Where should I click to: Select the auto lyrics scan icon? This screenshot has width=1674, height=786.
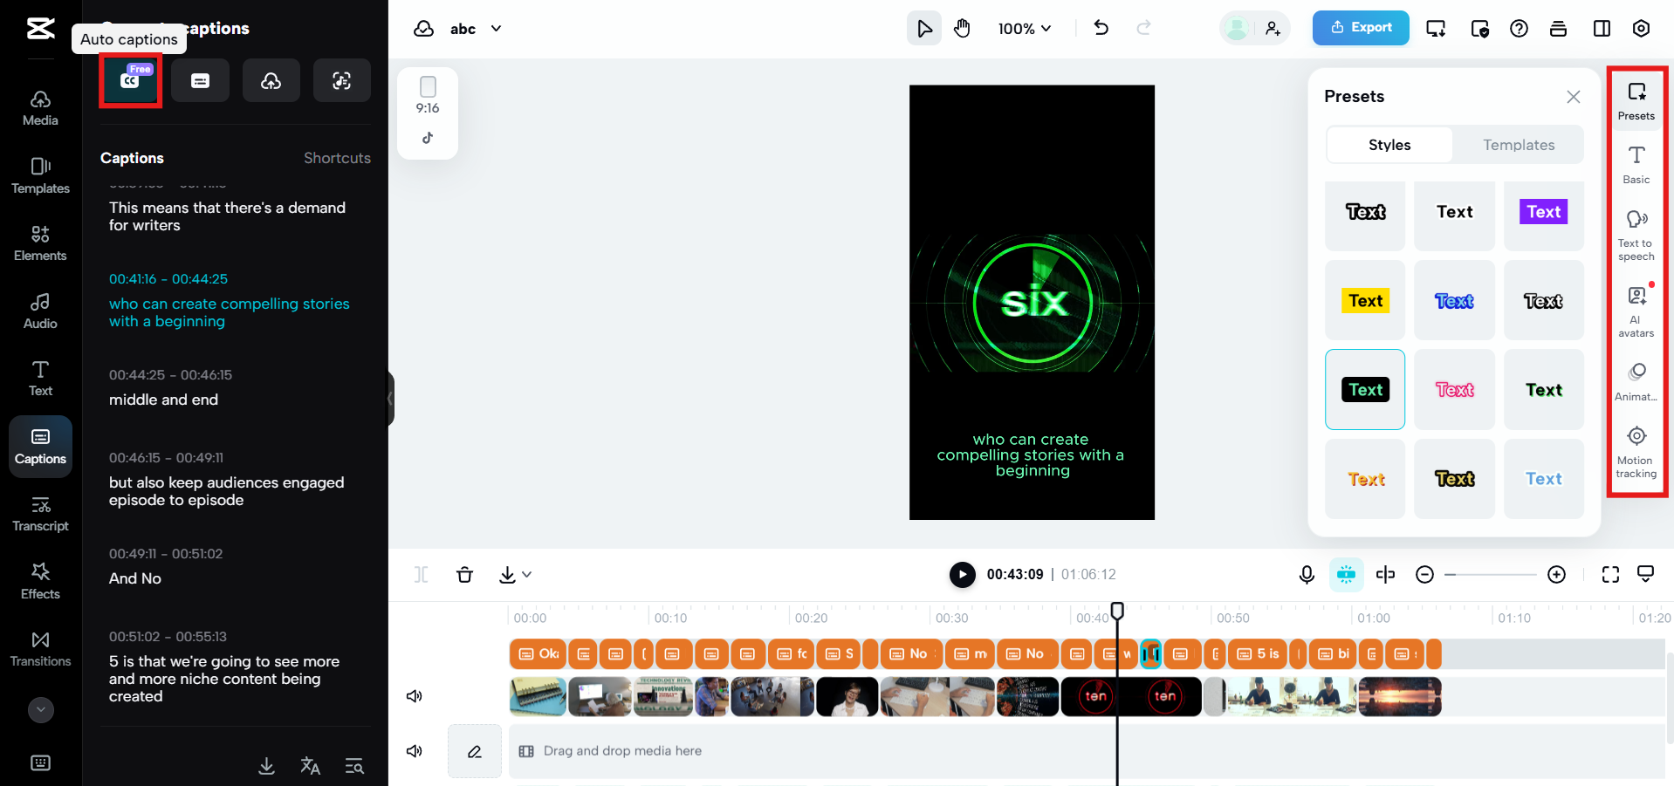(x=342, y=80)
